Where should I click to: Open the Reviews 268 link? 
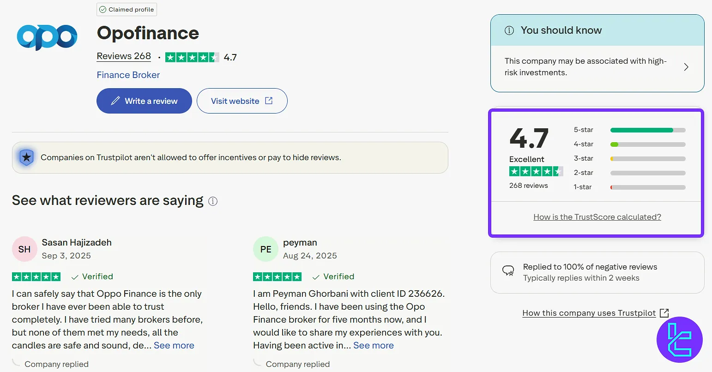(x=124, y=56)
